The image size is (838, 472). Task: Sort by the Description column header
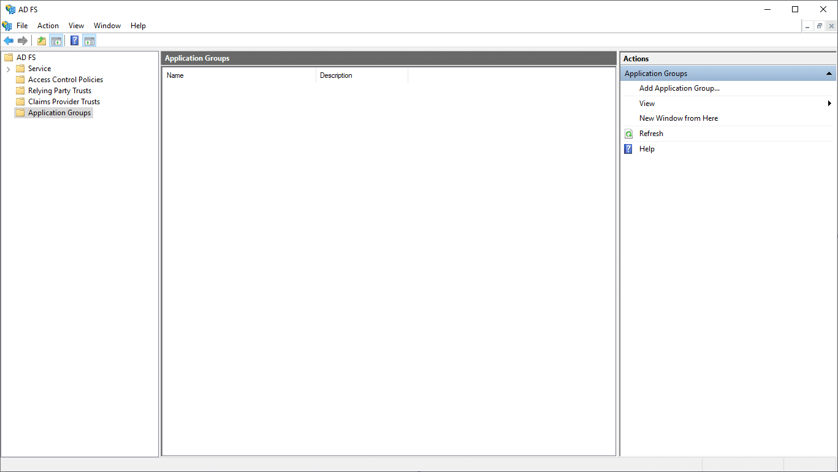click(x=362, y=75)
